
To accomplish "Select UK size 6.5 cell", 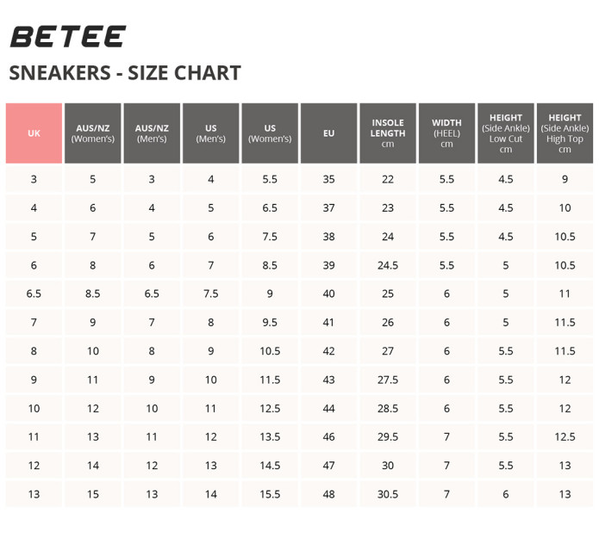I will coord(34,294).
